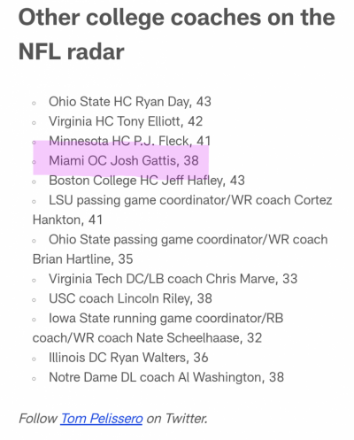The height and width of the screenshot is (440, 354).
Task: Open the Tom Pelissero Twitter link
Action: (x=102, y=419)
